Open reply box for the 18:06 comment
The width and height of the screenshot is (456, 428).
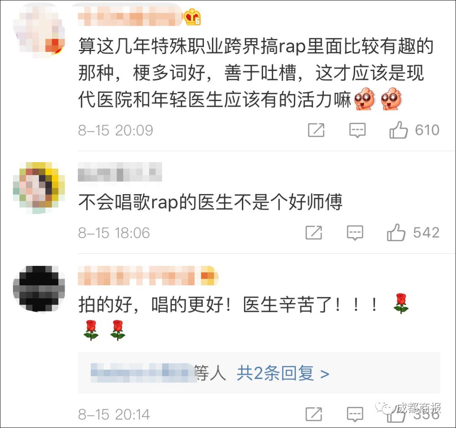[355, 233]
